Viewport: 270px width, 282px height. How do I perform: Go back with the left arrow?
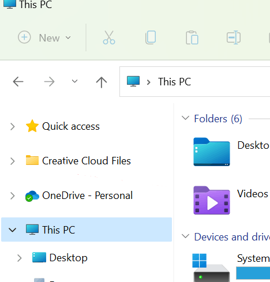[18, 82]
